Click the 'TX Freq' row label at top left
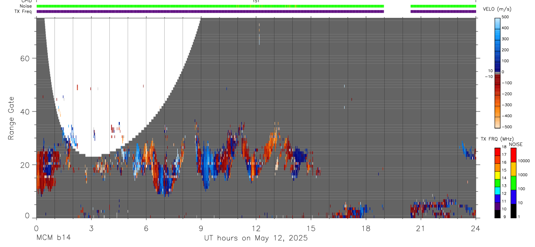The image size is (535, 247). (23, 11)
